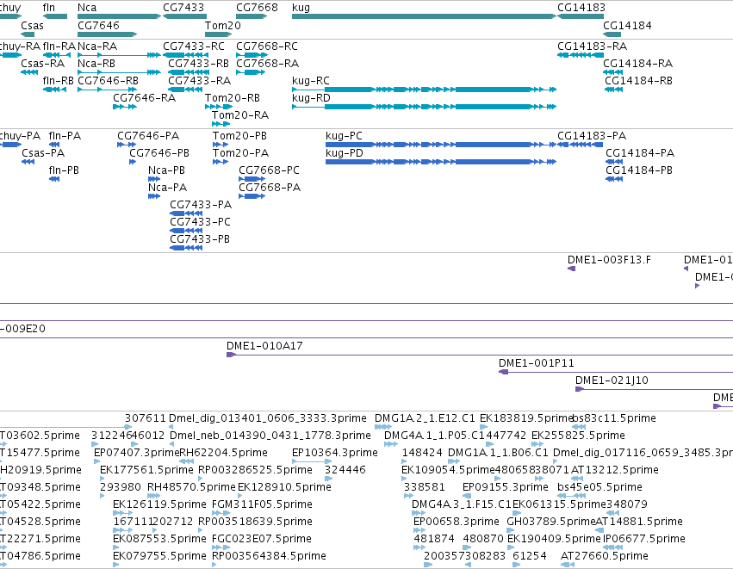Click the CG14183-RA transcript

[581, 55]
